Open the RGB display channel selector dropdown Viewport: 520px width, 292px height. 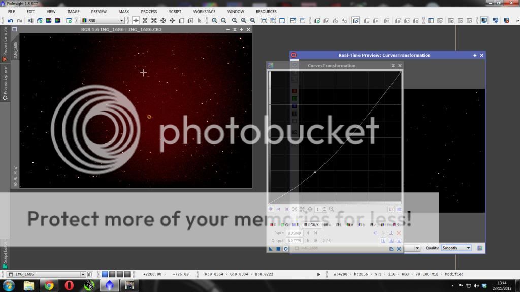[x=121, y=20]
